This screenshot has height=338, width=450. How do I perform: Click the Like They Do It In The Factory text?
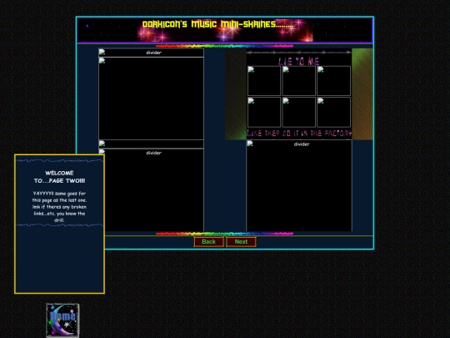point(299,133)
